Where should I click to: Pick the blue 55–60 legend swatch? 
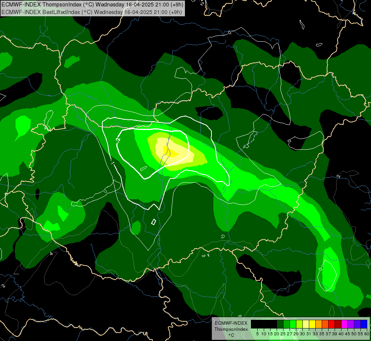pyautogui.click(x=364, y=324)
